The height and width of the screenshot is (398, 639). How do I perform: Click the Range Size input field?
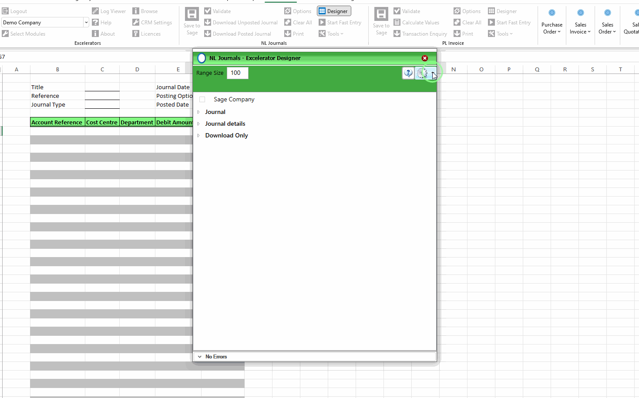click(237, 73)
